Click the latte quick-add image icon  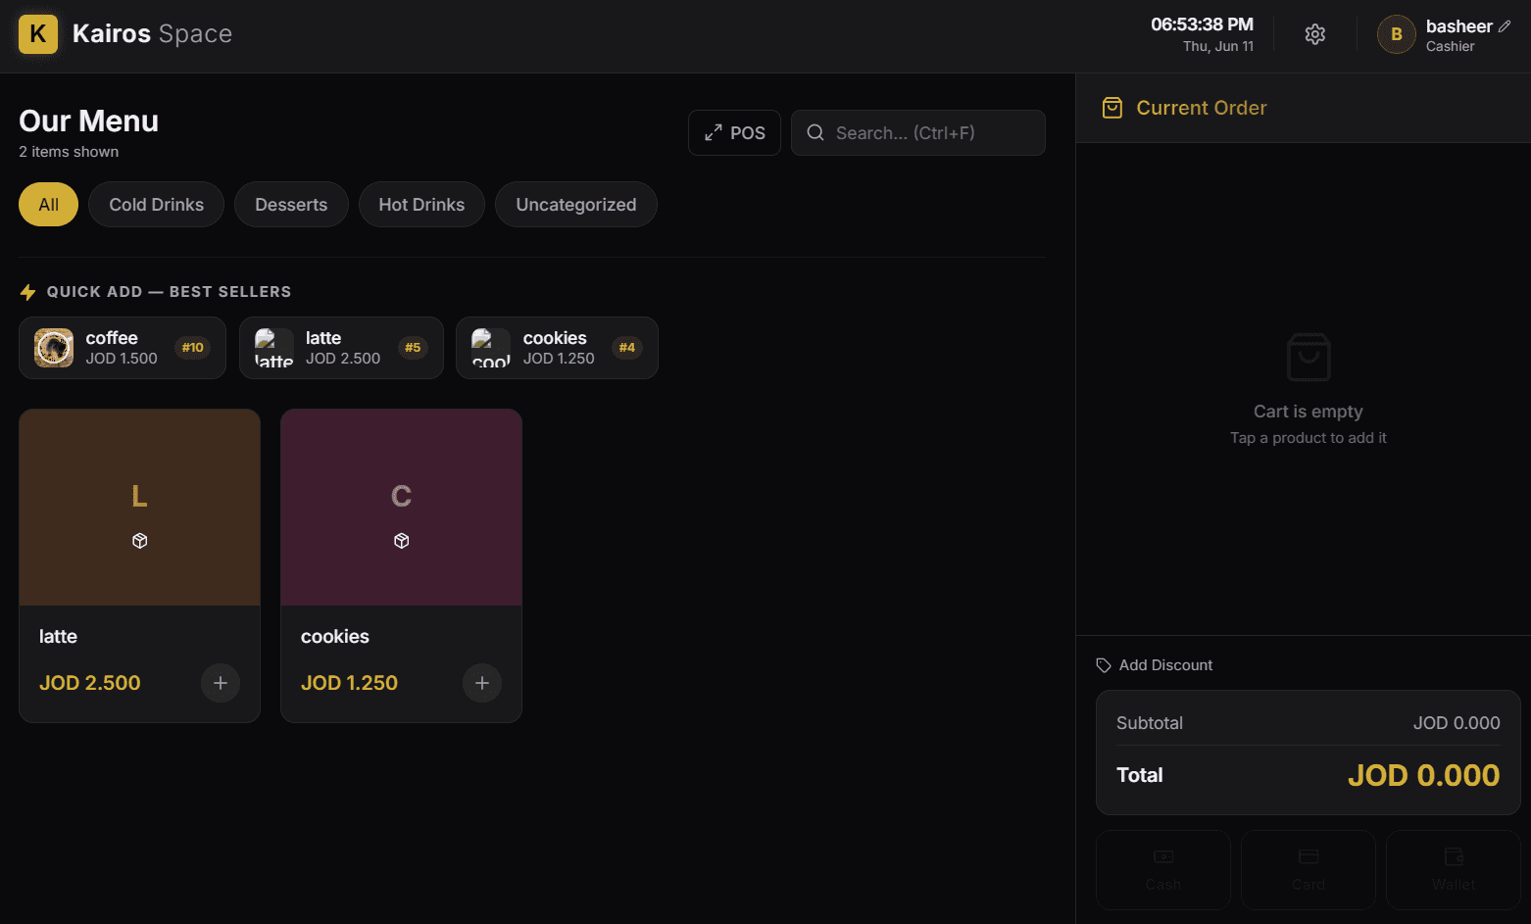click(x=274, y=348)
